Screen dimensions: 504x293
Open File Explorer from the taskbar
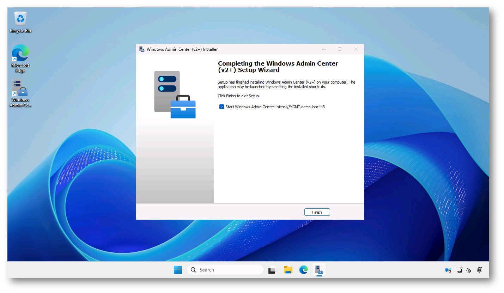tap(288, 270)
